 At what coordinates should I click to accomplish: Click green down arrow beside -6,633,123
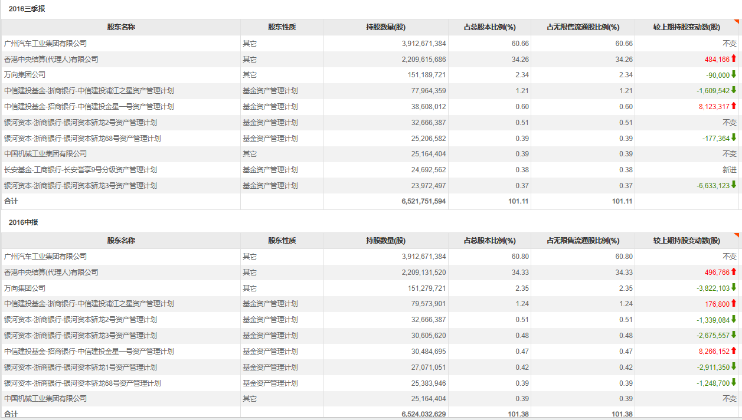coord(734,185)
